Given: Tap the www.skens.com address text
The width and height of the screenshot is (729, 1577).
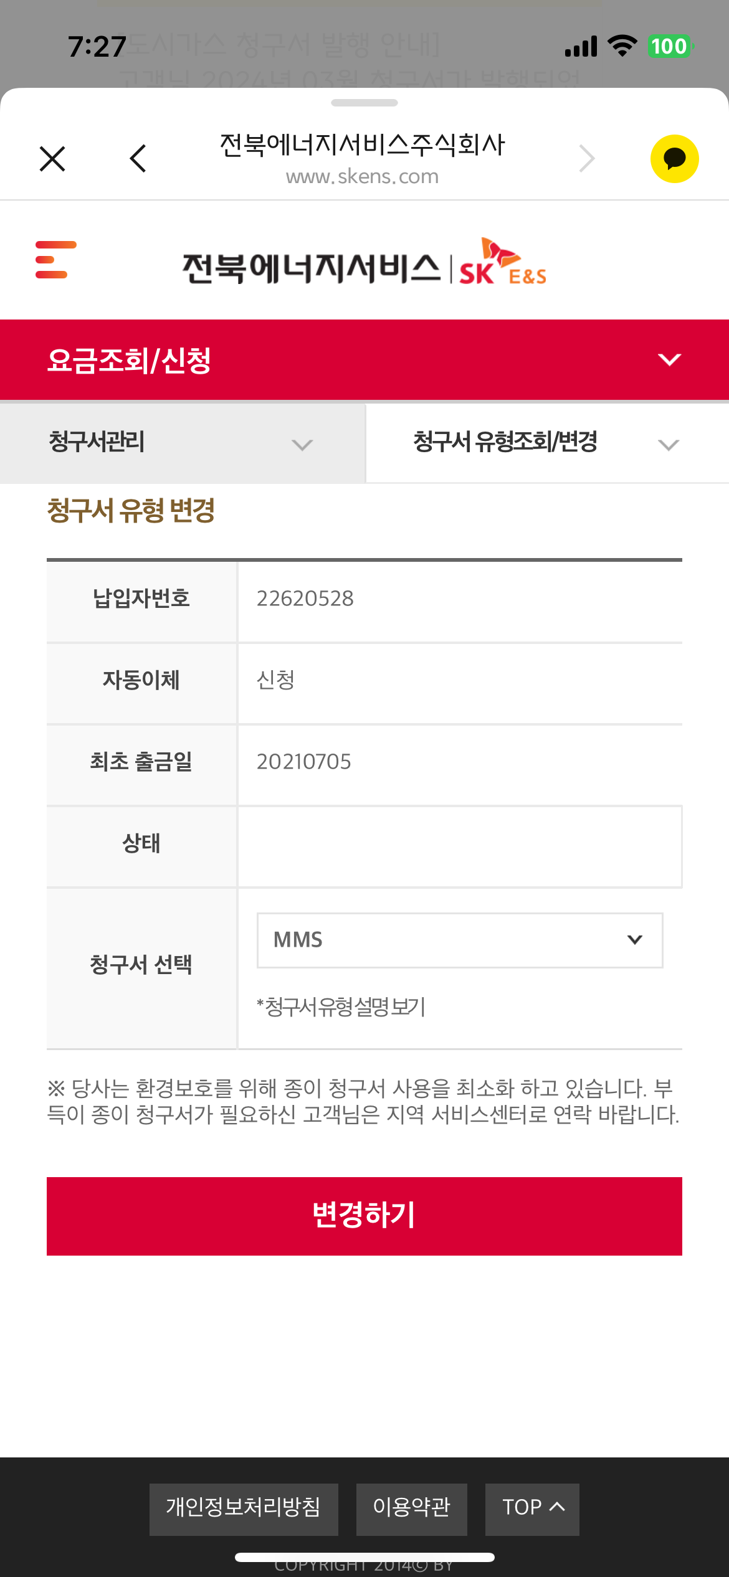Looking at the screenshot, I should pos(362,177).
